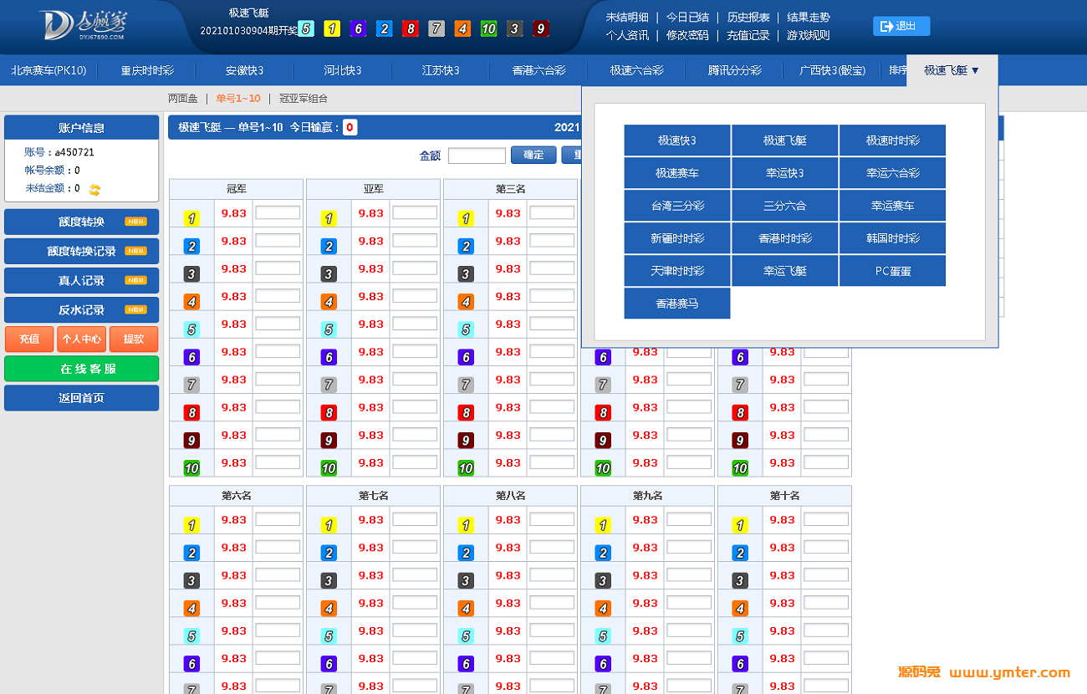This screenshot has width=1087, height=694.
Task: Open the 未结明细 header link
Action: pyautogui.click(x=627, y=17)
